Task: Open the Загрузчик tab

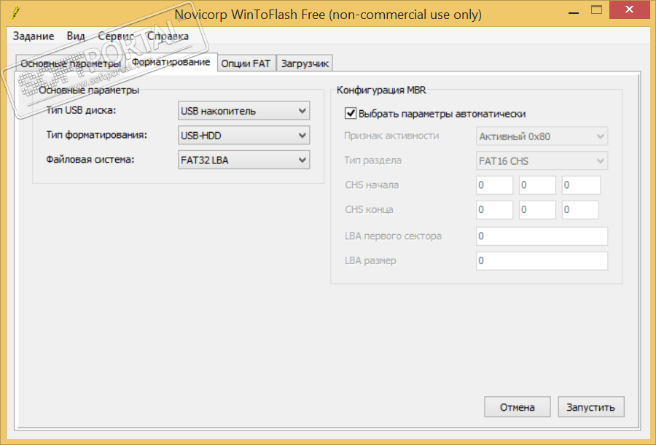Action: click(305, 63)
